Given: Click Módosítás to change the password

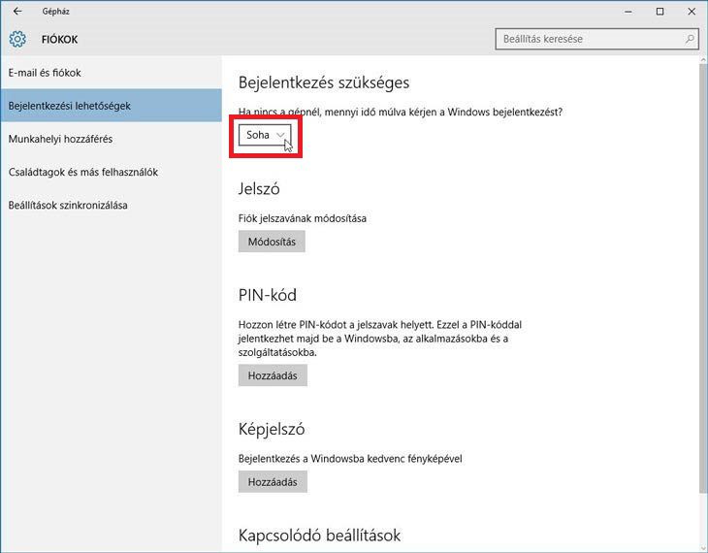Looking at the screenshot, I should 272,242.
